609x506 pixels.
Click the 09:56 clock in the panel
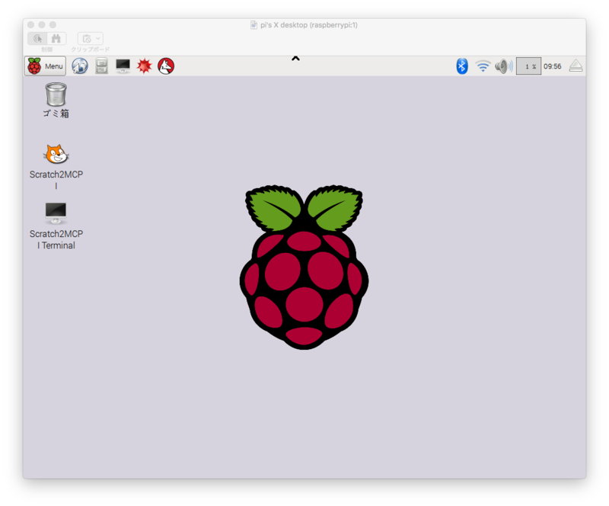coord(553,66)
